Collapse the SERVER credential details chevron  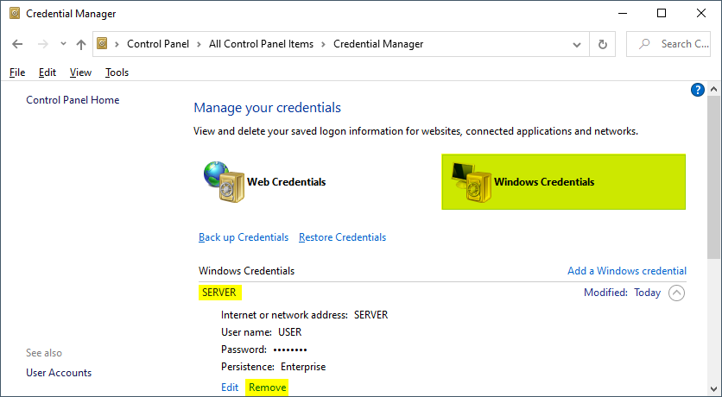[676, 293]
